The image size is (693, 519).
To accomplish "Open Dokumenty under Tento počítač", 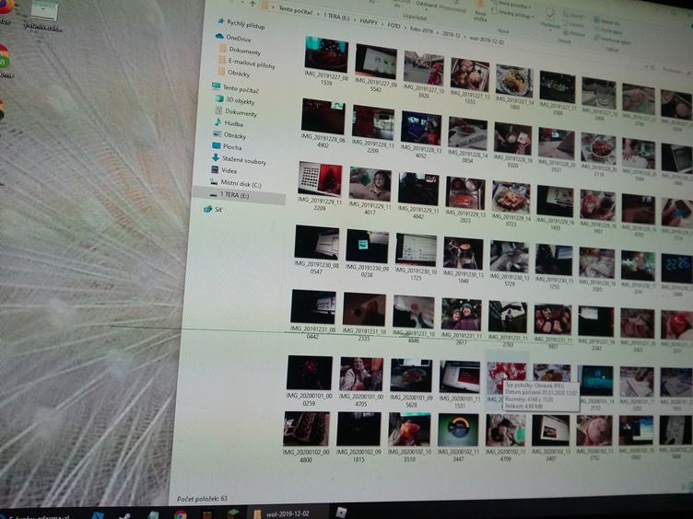I will point(236,112).
